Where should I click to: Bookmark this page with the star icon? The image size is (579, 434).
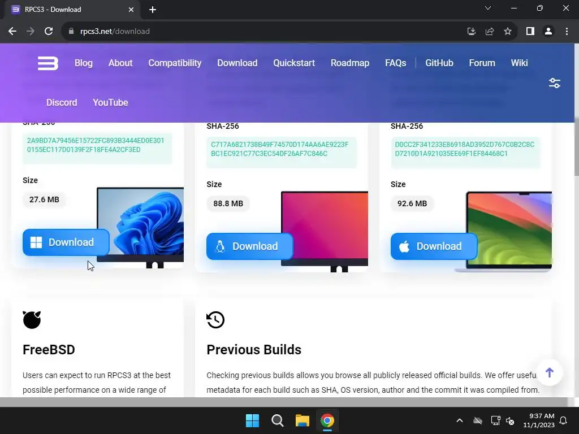pyautogui.click(x=508, y=32)
